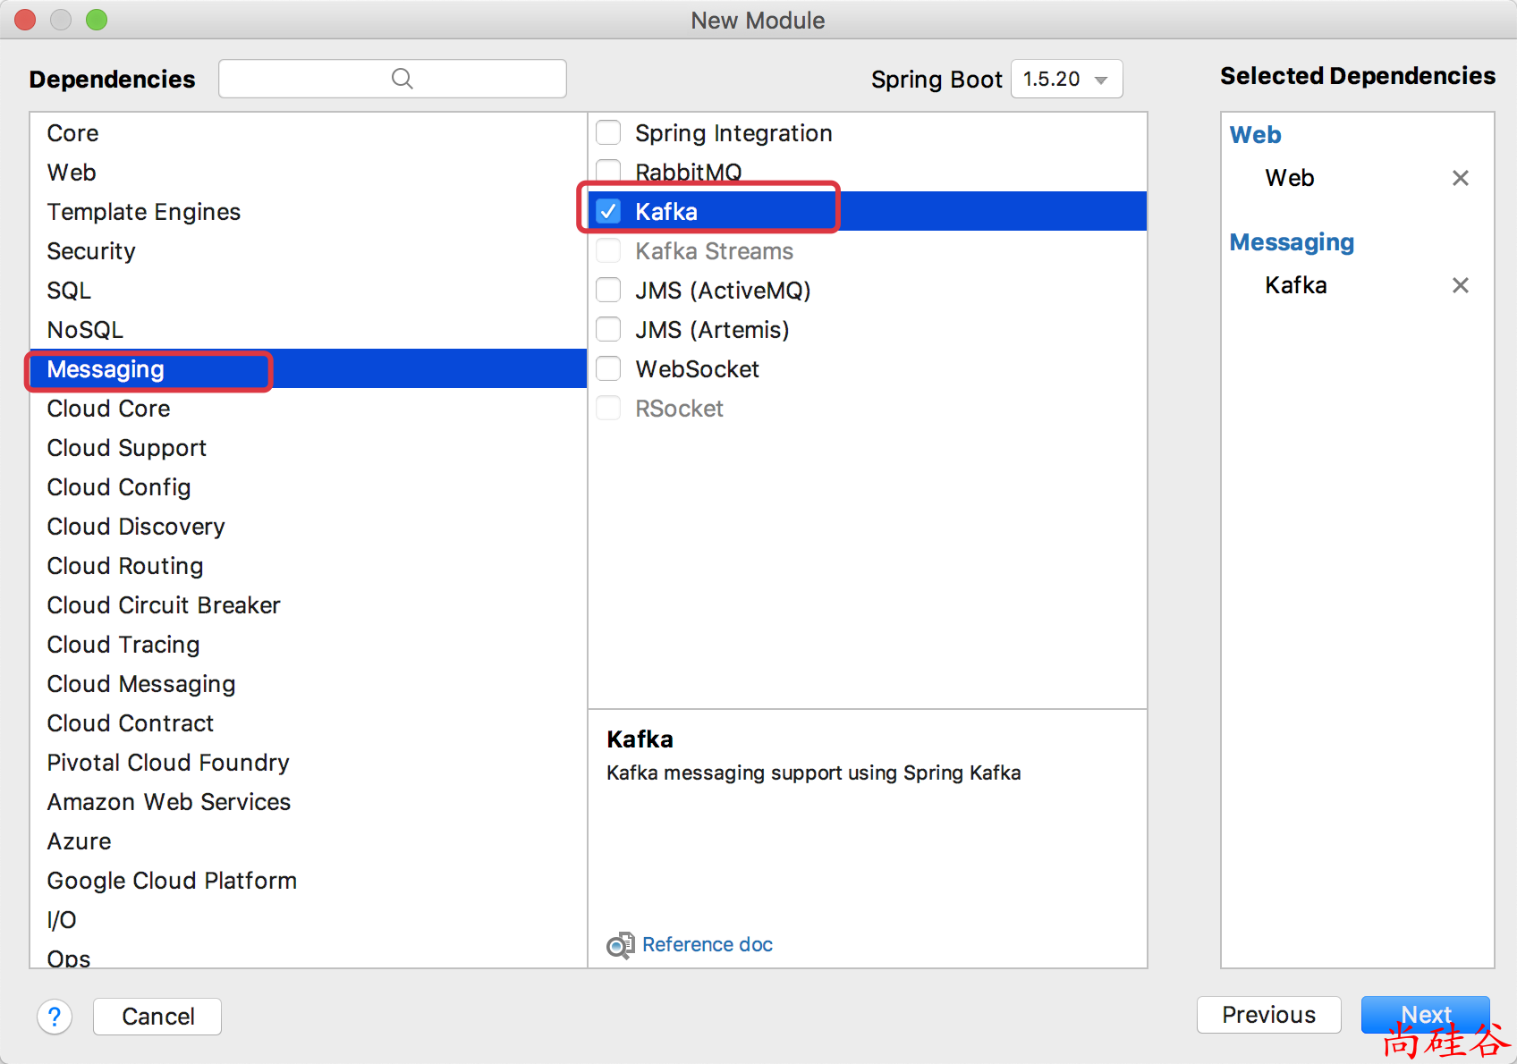Click the Web group heading in Selected Dependencies
1517x1064 pixels.
[x=1255, y=135]
